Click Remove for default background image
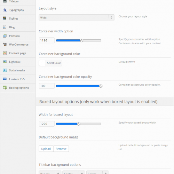 61,149
